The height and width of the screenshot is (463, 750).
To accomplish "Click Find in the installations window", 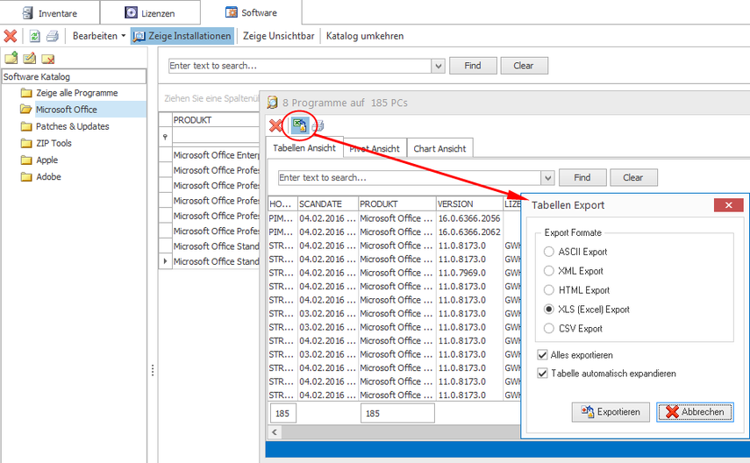I will (582, 177).
